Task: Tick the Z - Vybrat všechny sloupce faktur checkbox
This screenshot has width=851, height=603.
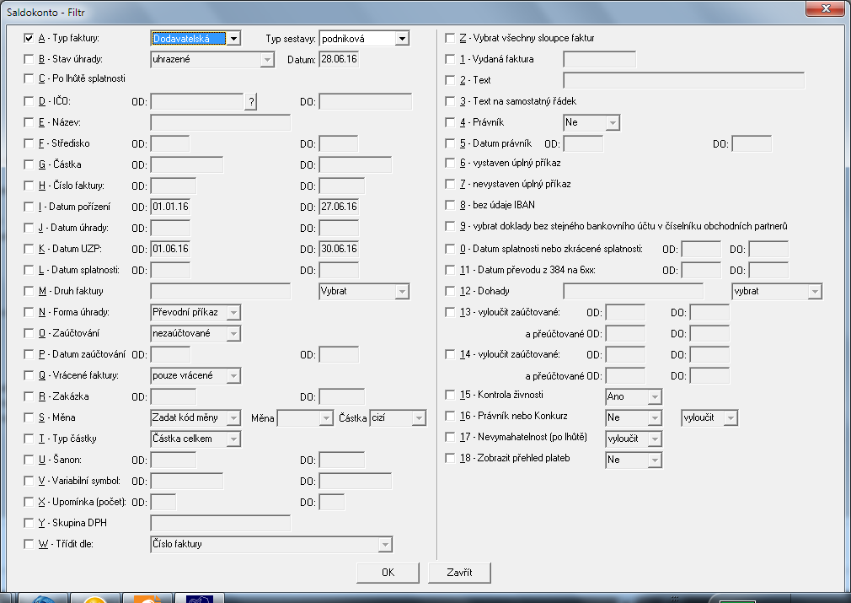Action: click(x=449, y=38)
